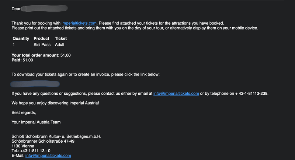295x160 pixels.
Task: Click the Ticket column header
Action: [x=61, y=38]
